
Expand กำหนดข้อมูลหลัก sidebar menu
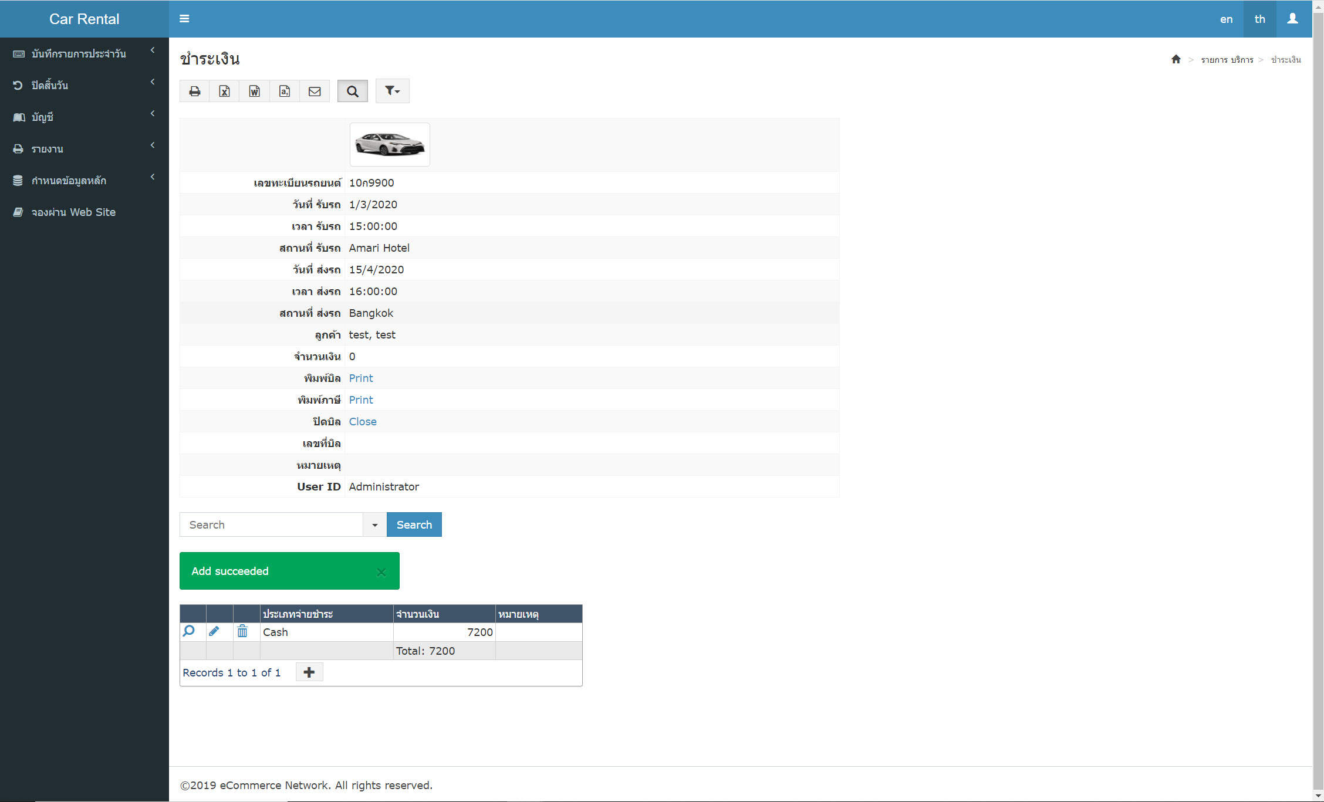click(85, 180)
